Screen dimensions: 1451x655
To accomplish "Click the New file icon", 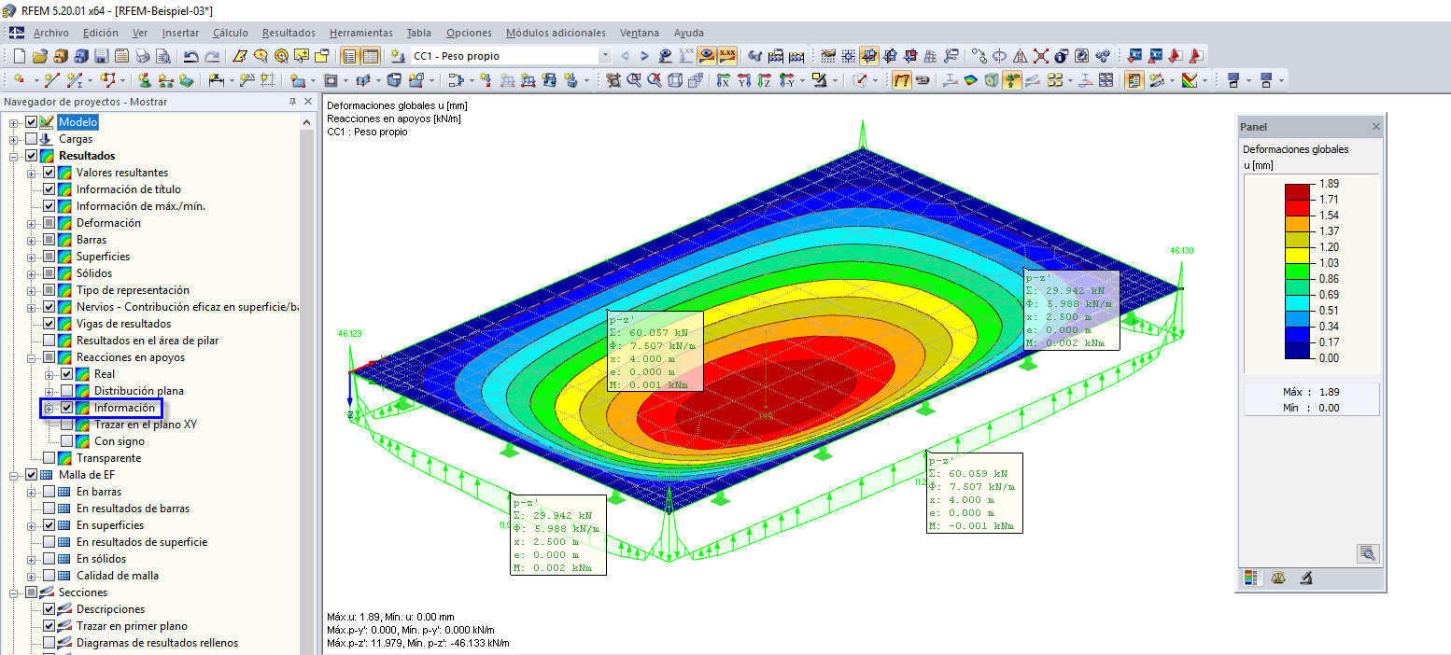I will click(19, 56).
